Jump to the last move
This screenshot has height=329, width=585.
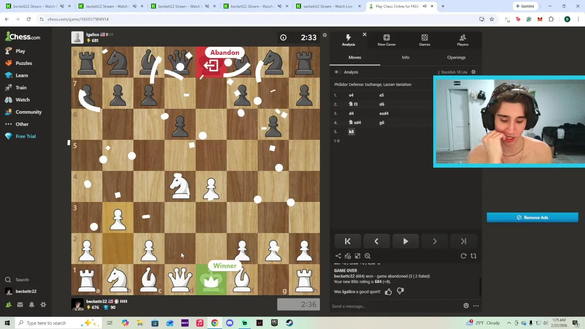(x=463, y=241)
